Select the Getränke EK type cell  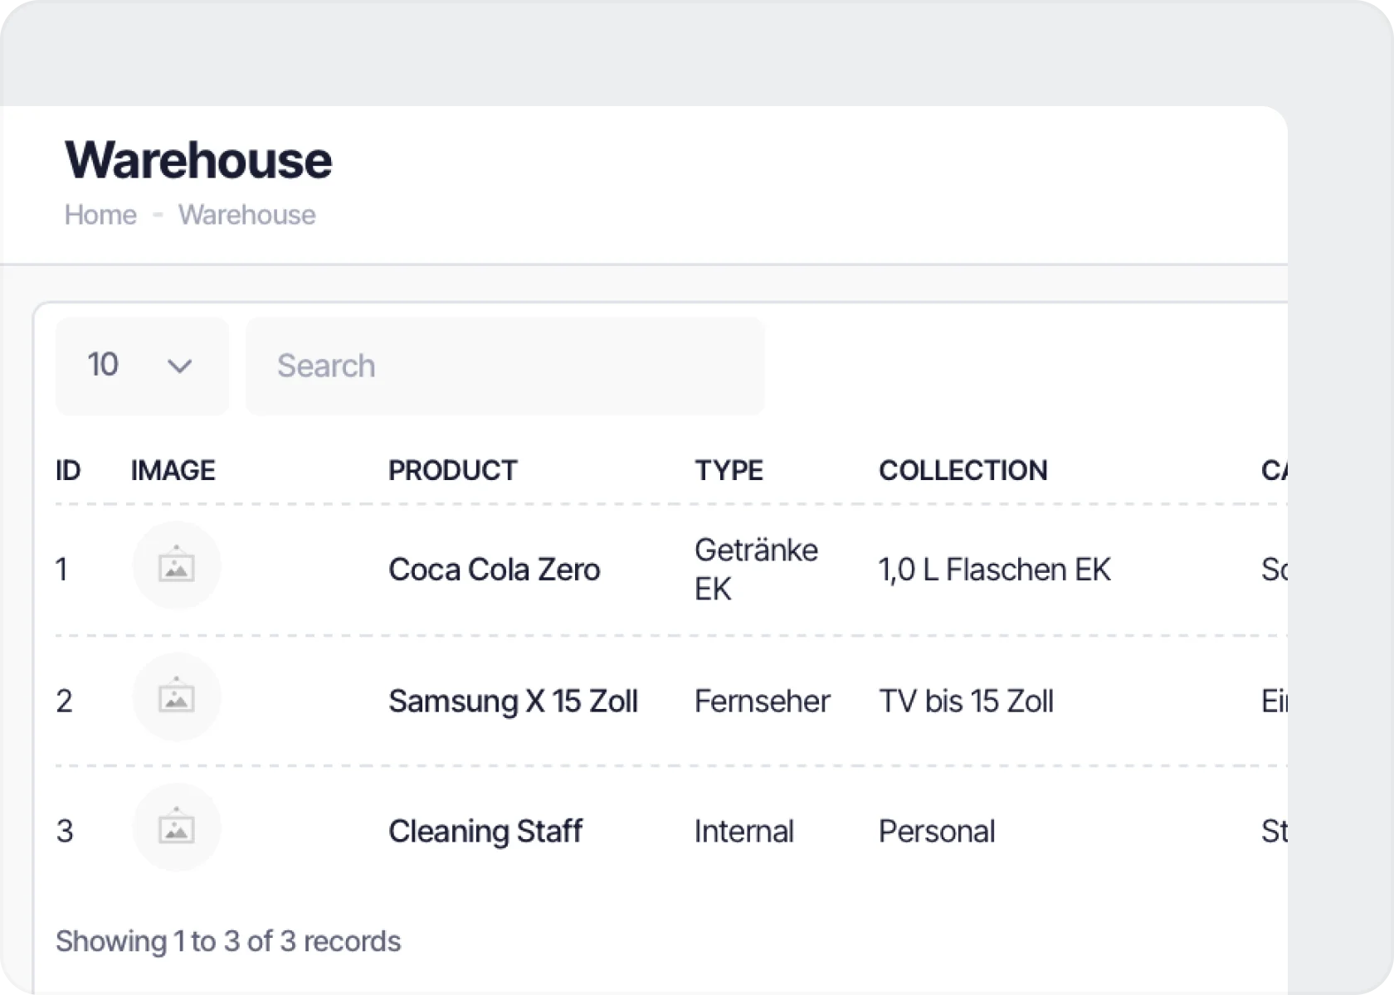[x=756, y=570]
